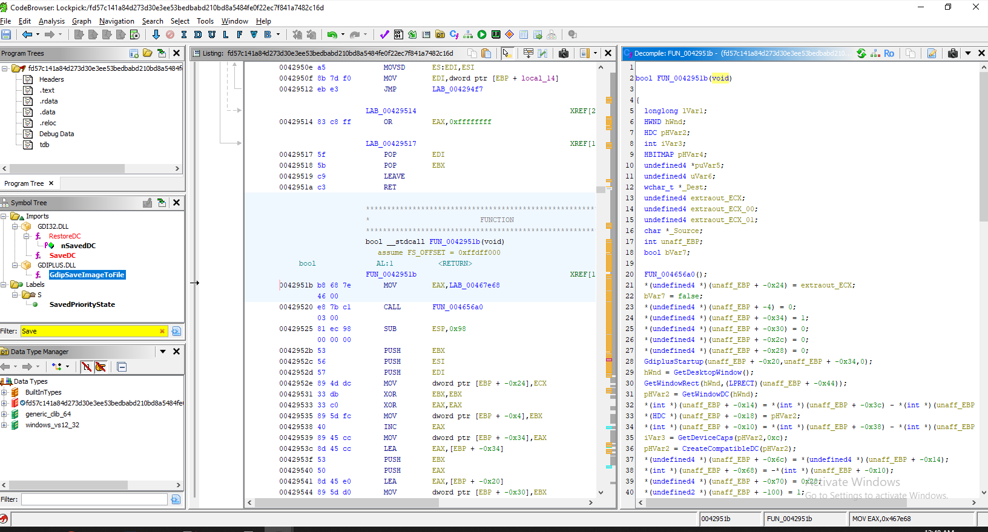Clear the Symbol Tree filter text

[x=162, y=331]
